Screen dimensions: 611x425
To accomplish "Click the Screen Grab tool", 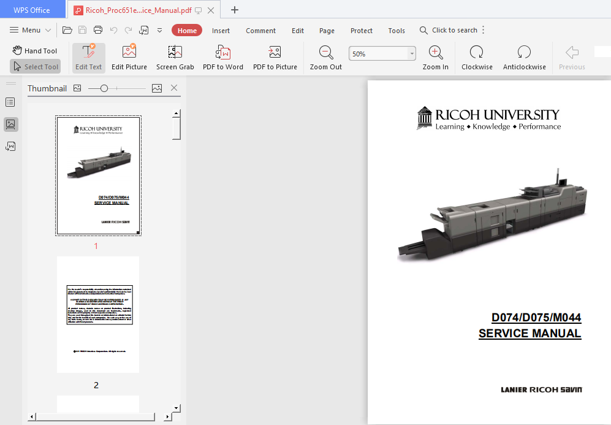I will pos(175,58).
